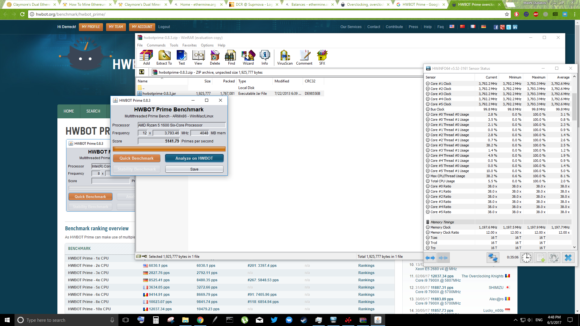The height and width of the screenshot is (326, 580).
Task: Bookmark page with star icon
Action: (x=507, y=14)
